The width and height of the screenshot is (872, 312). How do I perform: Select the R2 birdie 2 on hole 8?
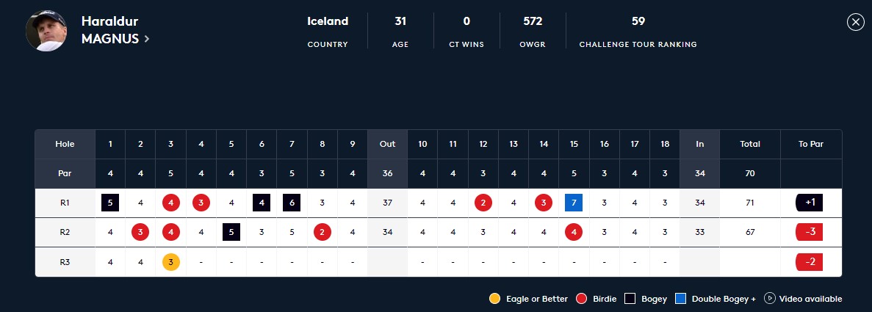pos(322,233)
